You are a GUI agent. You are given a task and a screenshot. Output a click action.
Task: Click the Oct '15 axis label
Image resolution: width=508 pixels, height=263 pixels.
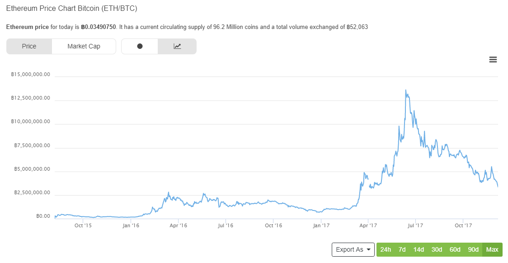(x=83, y=225)
